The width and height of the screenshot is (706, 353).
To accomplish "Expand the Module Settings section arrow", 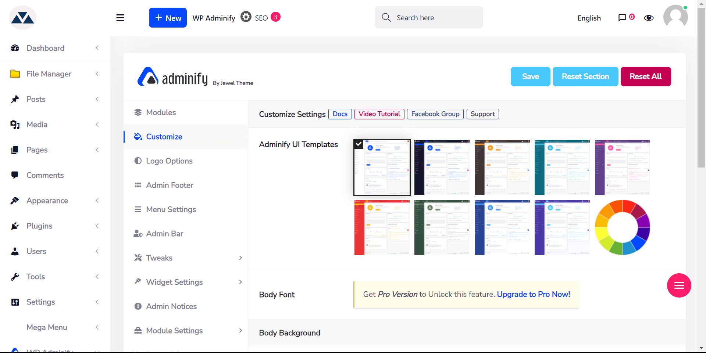I will click(x=240, y=331).
